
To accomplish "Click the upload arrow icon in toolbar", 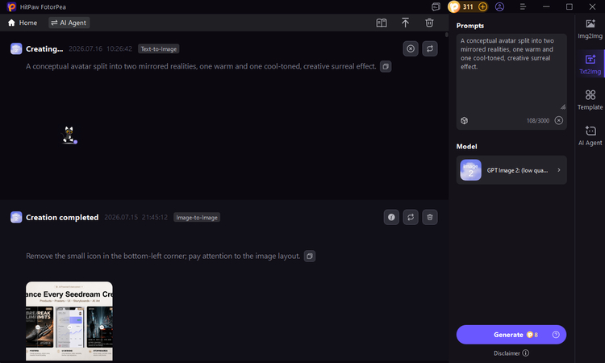I will [405, 23].
